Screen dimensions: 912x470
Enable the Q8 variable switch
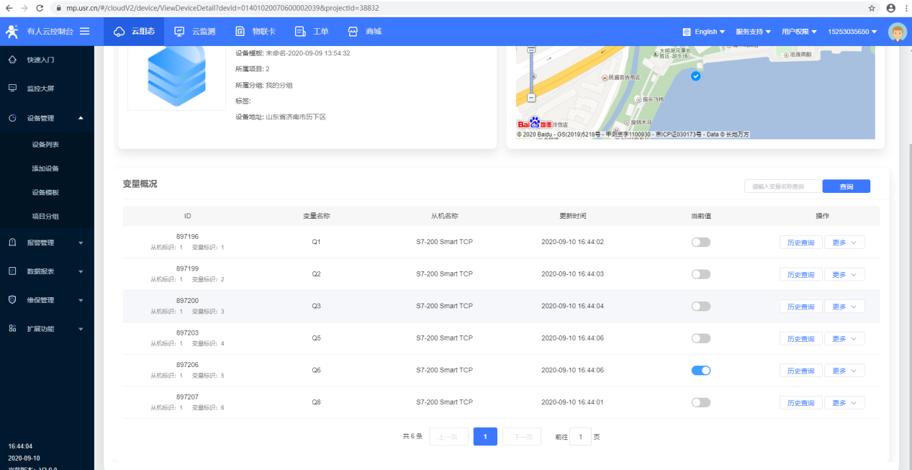point(700,402)
